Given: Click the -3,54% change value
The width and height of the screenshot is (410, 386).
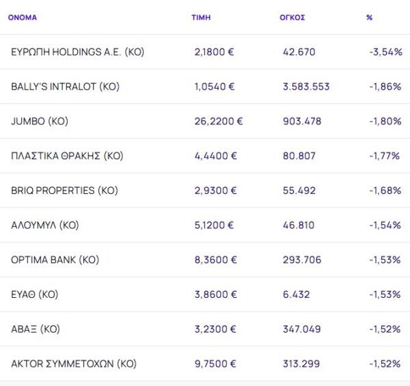Looking at the screenshot, I should click(x=383, y=52).
